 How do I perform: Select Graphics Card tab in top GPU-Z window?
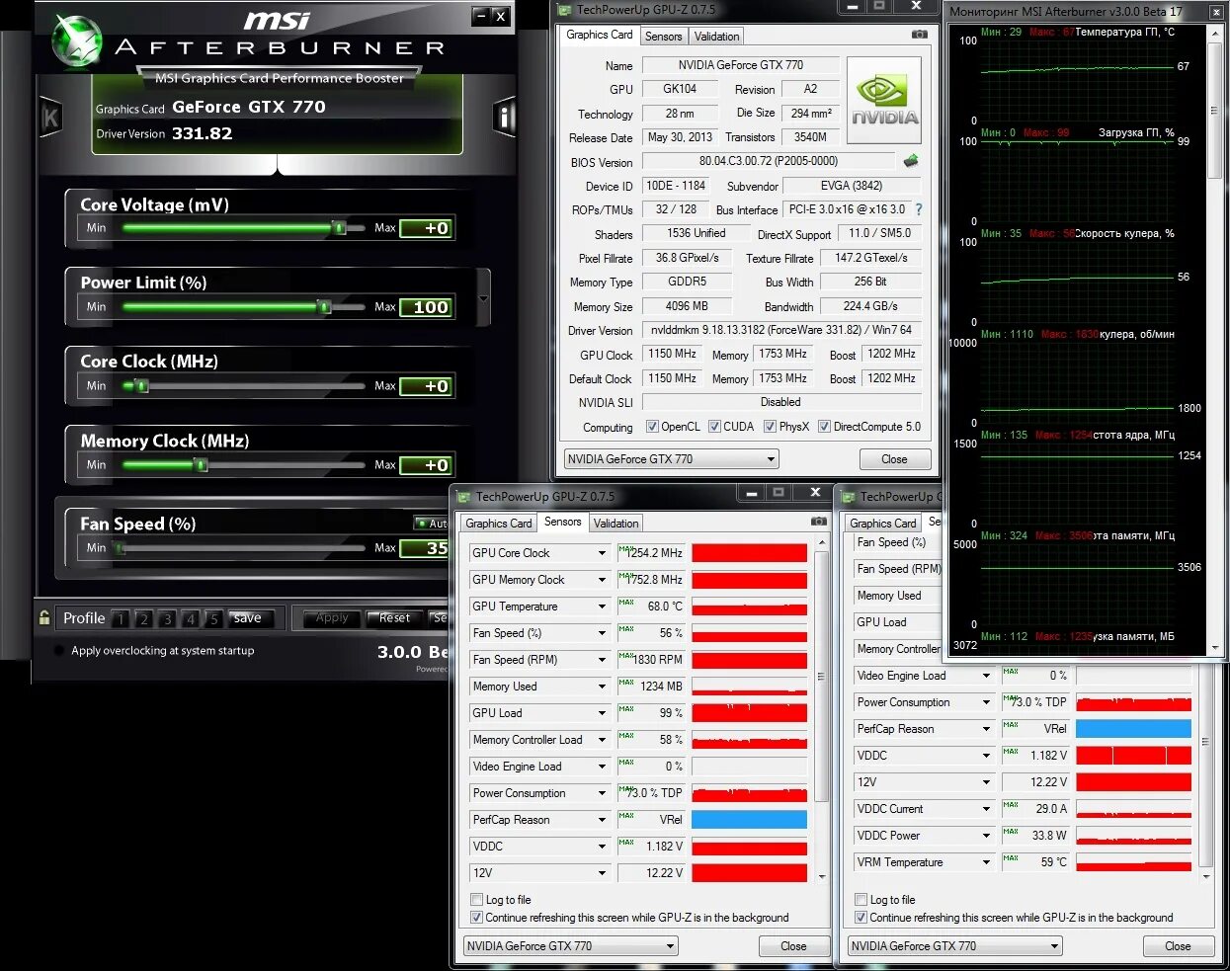click(x=600, y=35)
